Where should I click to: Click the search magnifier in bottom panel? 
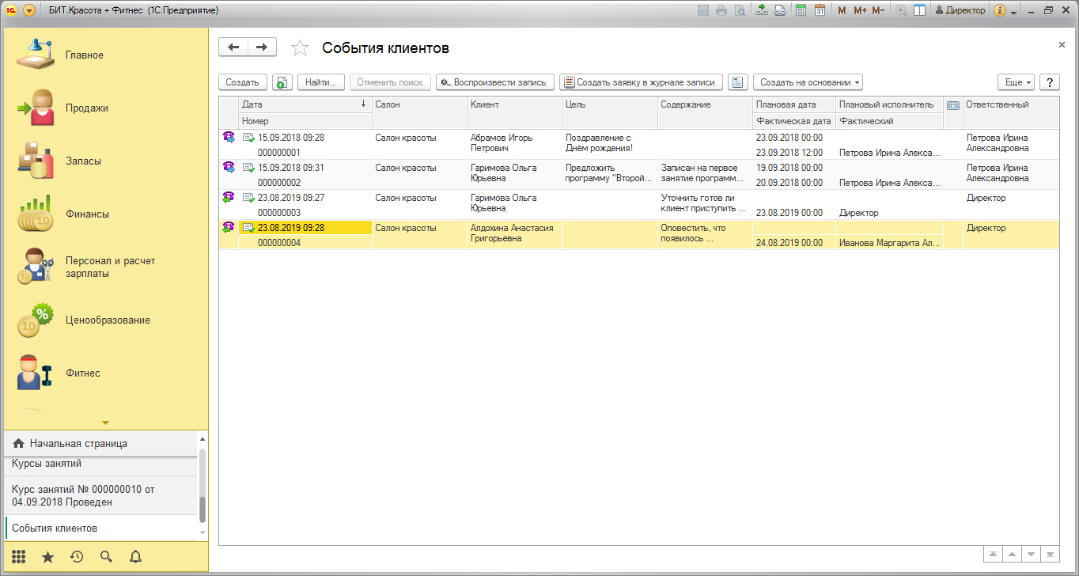tap(106, 556)
